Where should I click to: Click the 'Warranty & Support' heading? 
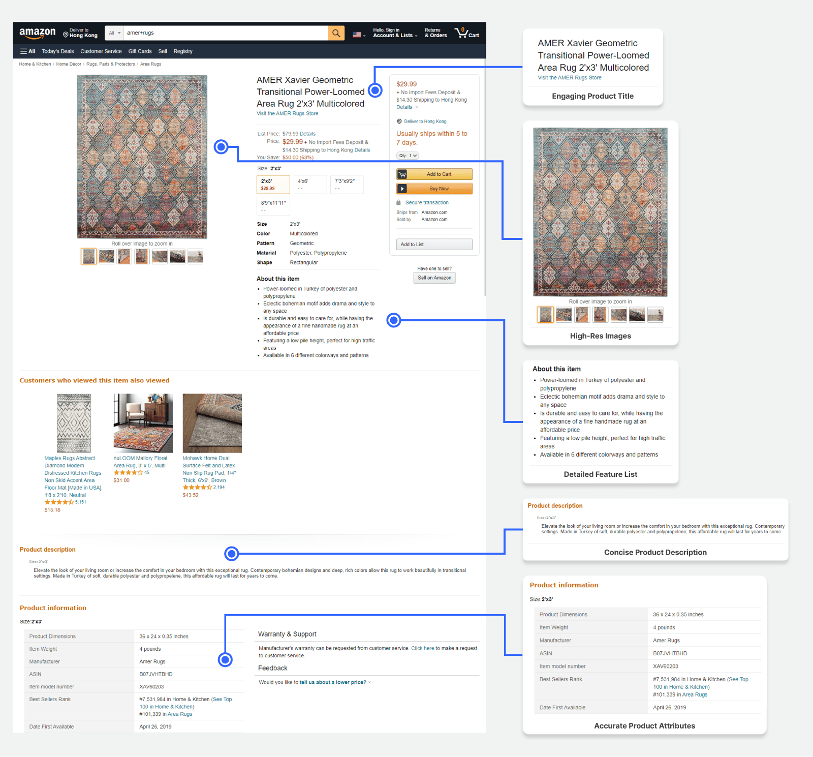[x=287, y=634]
